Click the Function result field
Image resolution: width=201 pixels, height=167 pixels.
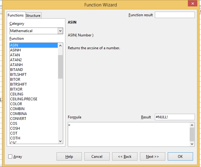(174, 15)
